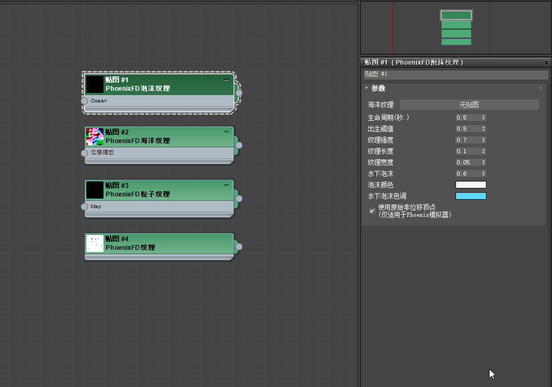Click the 泡沫颜色 label
Image resolution: width=552 pixels, height=387 pixels.
[x=380, y=185]
